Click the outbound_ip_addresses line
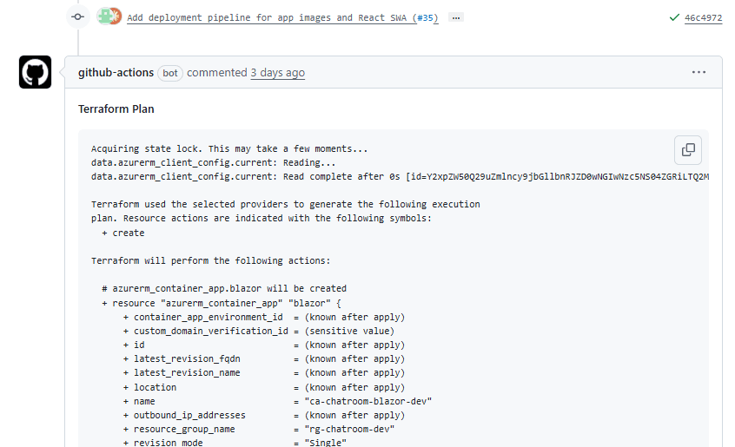This screenshot has height=447, width=735. pos(264,416)
